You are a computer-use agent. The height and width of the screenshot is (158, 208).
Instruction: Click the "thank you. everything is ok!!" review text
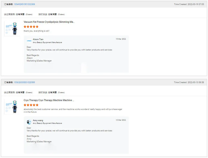[x=37, y=31]
